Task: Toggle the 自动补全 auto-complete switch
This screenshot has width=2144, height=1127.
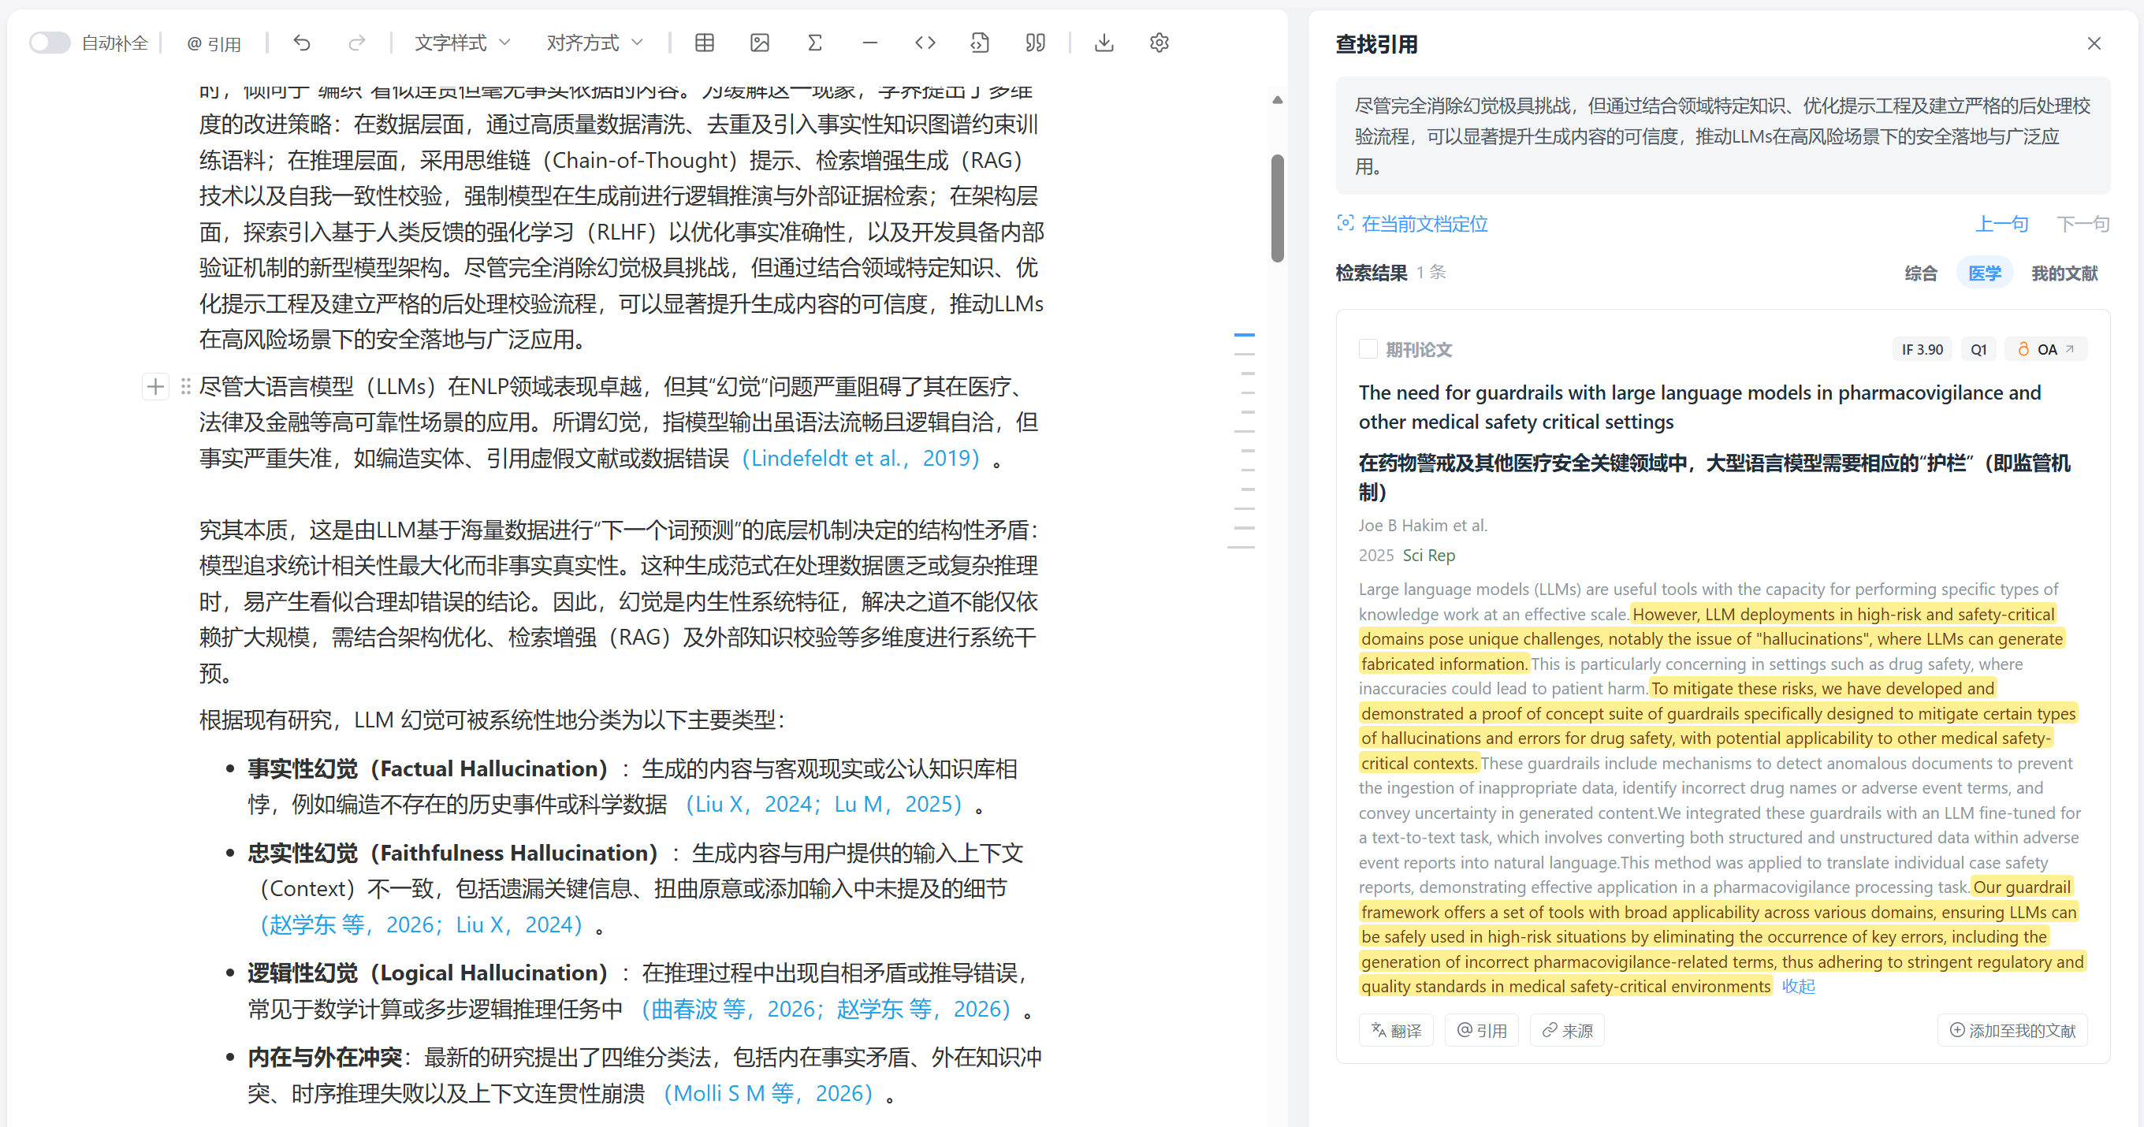Action: pyautogui.click(x=49, y=43)
